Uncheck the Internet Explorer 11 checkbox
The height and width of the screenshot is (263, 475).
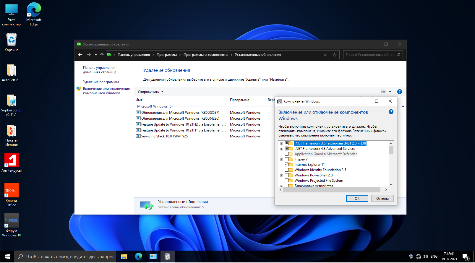coord(286,165)
